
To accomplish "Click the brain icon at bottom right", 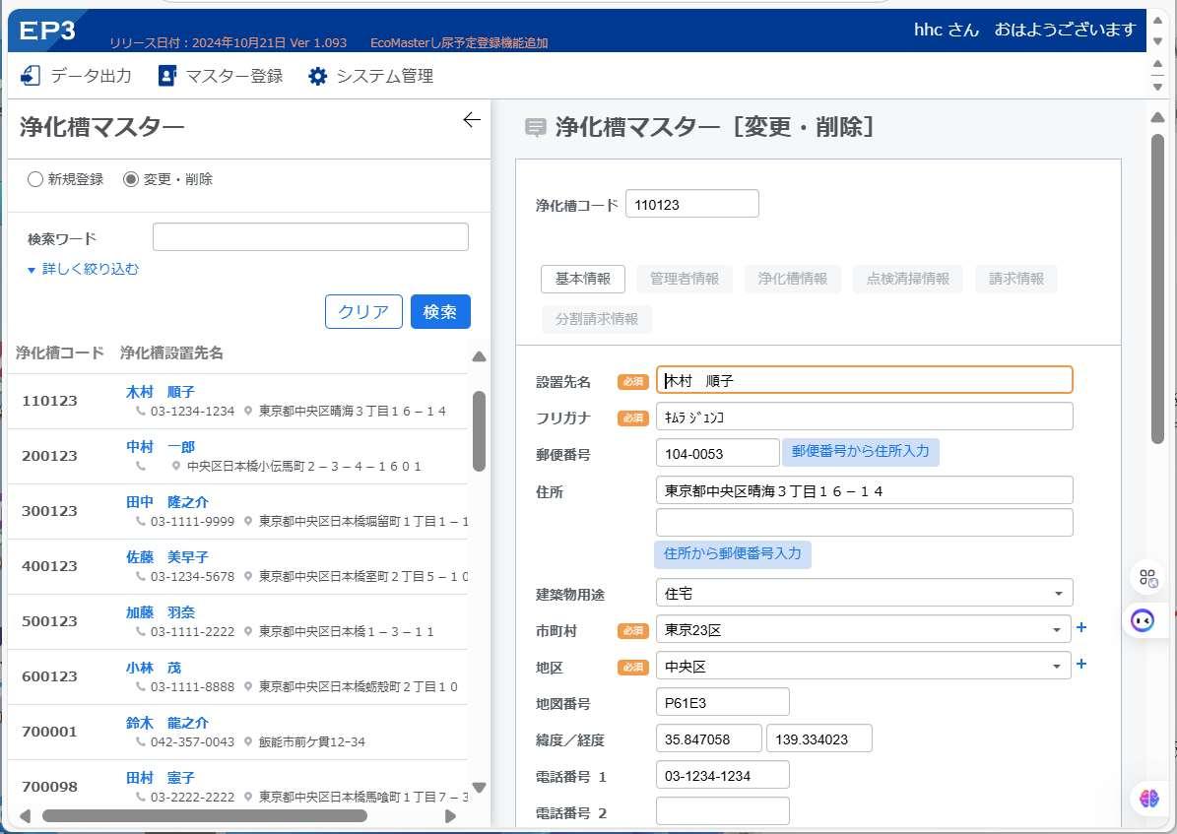I will 1148,798.
